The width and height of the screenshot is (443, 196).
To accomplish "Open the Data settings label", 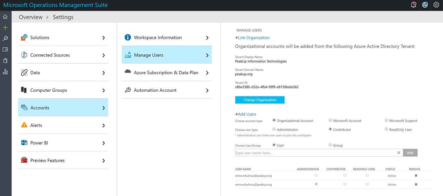I will tap(35, 73).
